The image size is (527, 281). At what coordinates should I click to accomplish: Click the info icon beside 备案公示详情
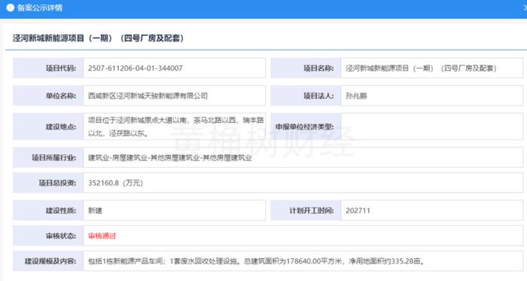pyautogui.click(x=10, y=8)
